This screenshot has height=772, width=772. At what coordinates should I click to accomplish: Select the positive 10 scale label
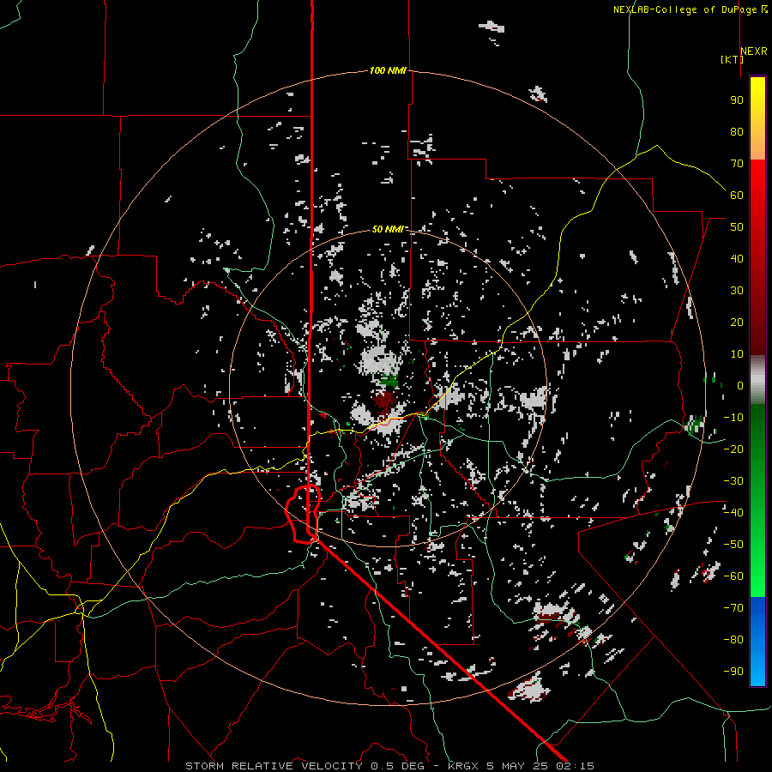tap(737, 354)
